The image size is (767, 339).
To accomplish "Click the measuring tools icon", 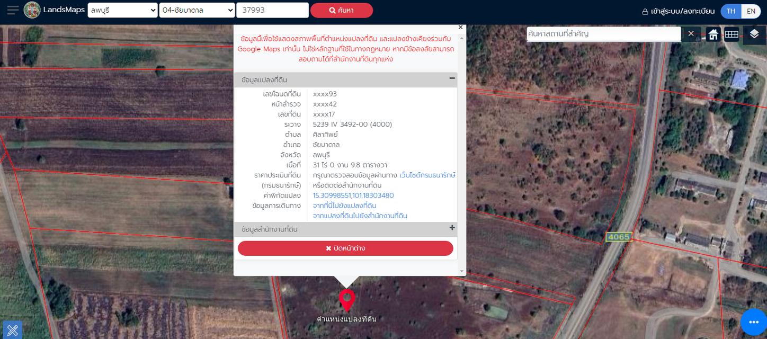I will pyautogui.click(x=12, y=329).
